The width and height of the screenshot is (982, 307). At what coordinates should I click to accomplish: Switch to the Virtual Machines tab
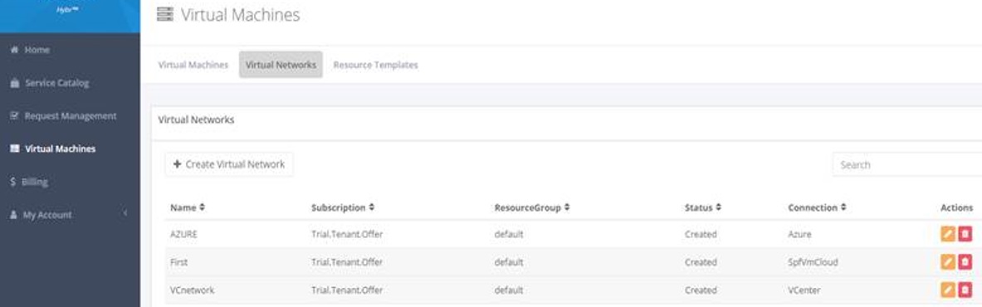pos(193,65)
